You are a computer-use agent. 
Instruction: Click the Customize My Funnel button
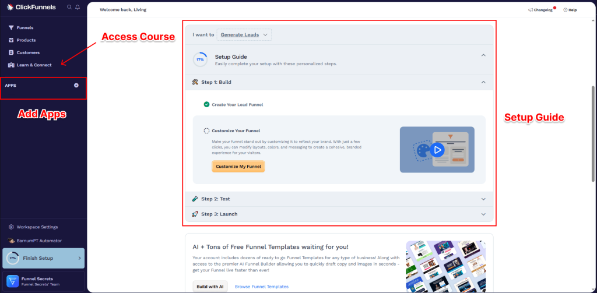[x=238, y=166]
